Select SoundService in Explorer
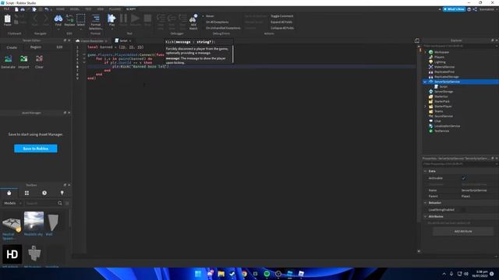The height and width of the screenshot is (280, 499). [444, 116]
